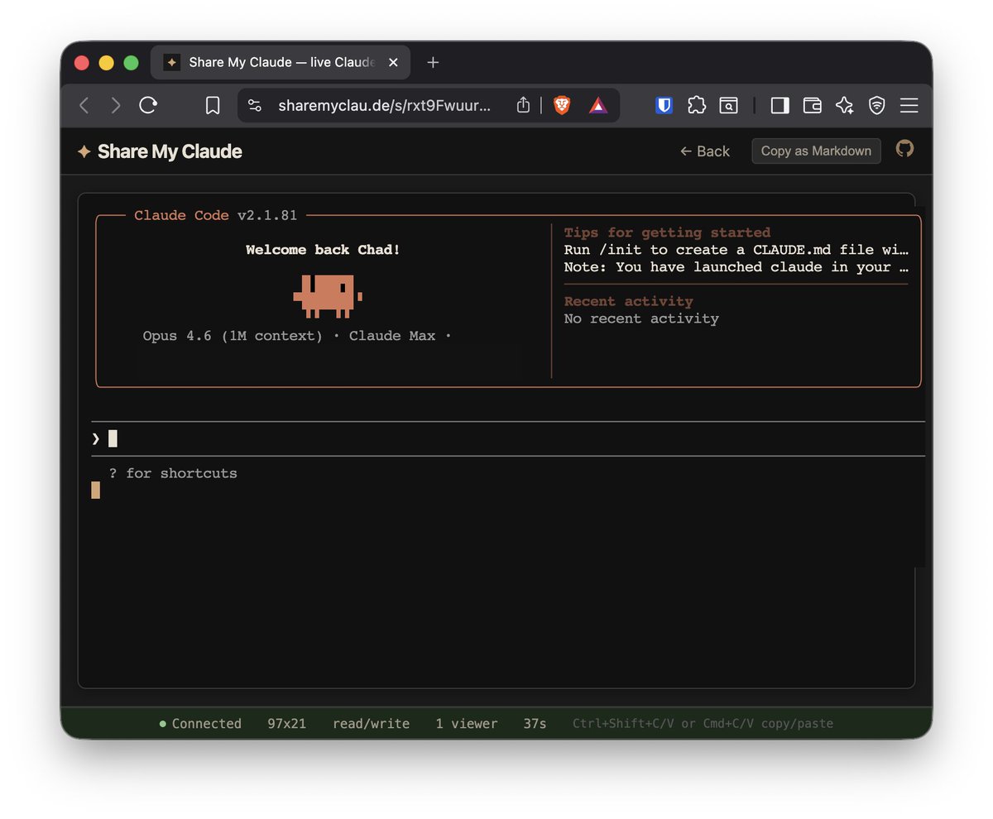Click the Share My Claude sparkle logo
The height and width of the screenshot is (819, 993).
[84, 151]
